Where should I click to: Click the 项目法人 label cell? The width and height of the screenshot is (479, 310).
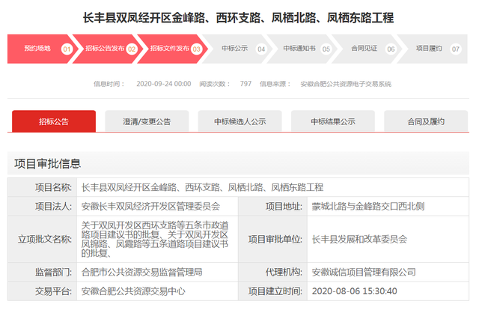pos(43,207)
